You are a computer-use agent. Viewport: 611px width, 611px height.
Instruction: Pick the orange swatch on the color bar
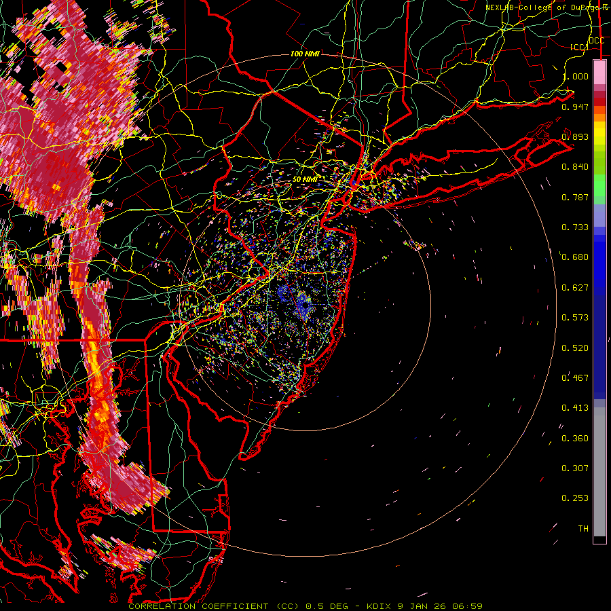pos(599,117)
